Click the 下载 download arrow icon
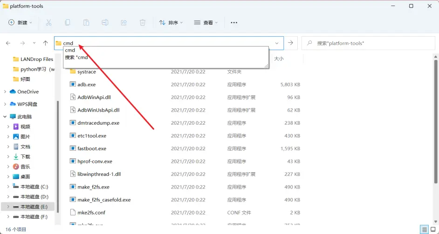 click(x=16, y=157)
